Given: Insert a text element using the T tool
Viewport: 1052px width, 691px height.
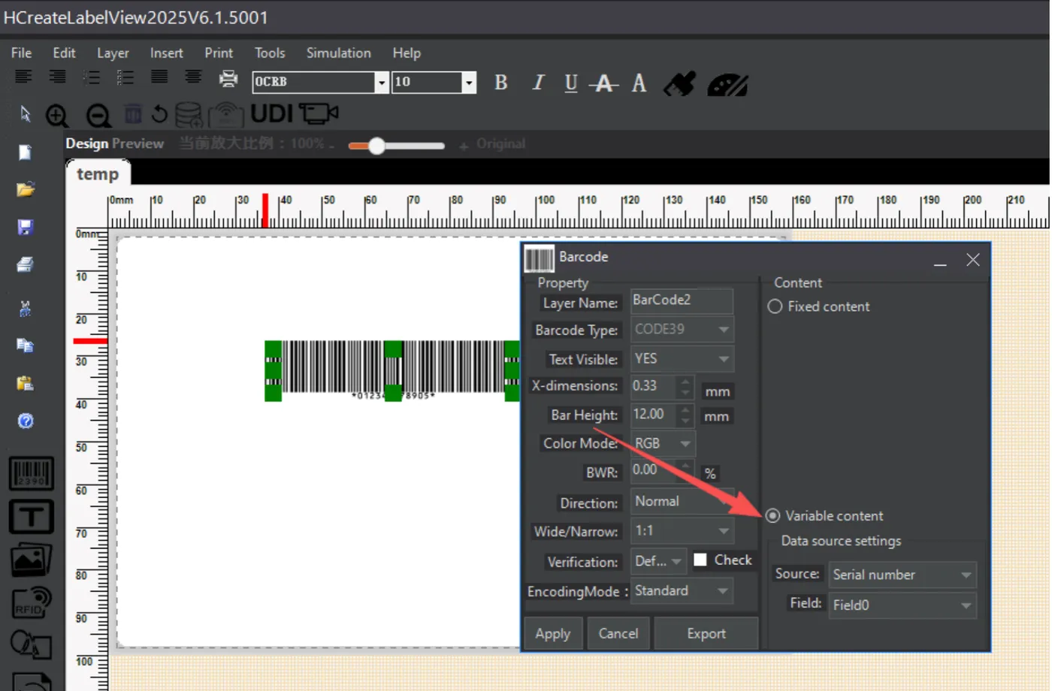Looking at the screenshot, I should click(31, 517).
